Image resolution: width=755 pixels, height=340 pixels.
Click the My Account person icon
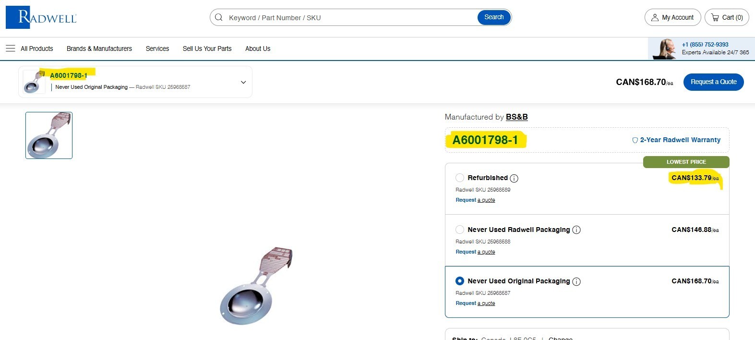(x=655, y=17)
